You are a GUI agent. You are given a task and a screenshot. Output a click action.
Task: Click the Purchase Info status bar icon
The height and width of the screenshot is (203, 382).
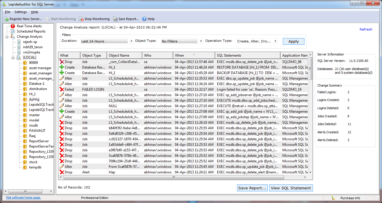333,198
